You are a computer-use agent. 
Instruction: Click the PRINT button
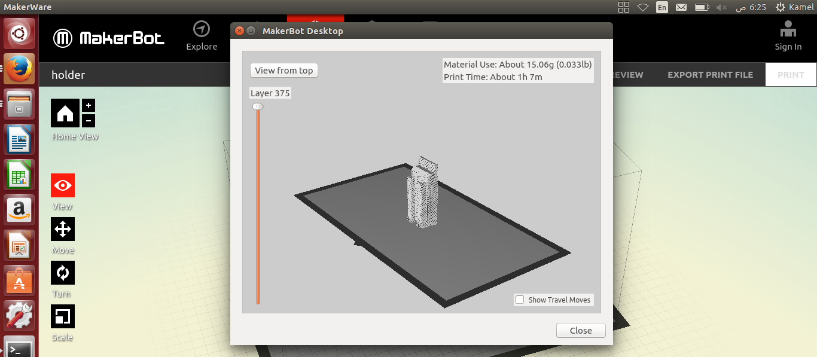791,75
